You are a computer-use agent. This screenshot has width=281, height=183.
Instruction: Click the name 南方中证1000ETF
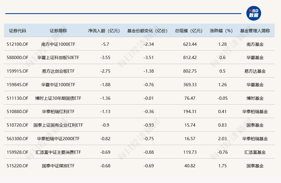click(x=58, y=44)
